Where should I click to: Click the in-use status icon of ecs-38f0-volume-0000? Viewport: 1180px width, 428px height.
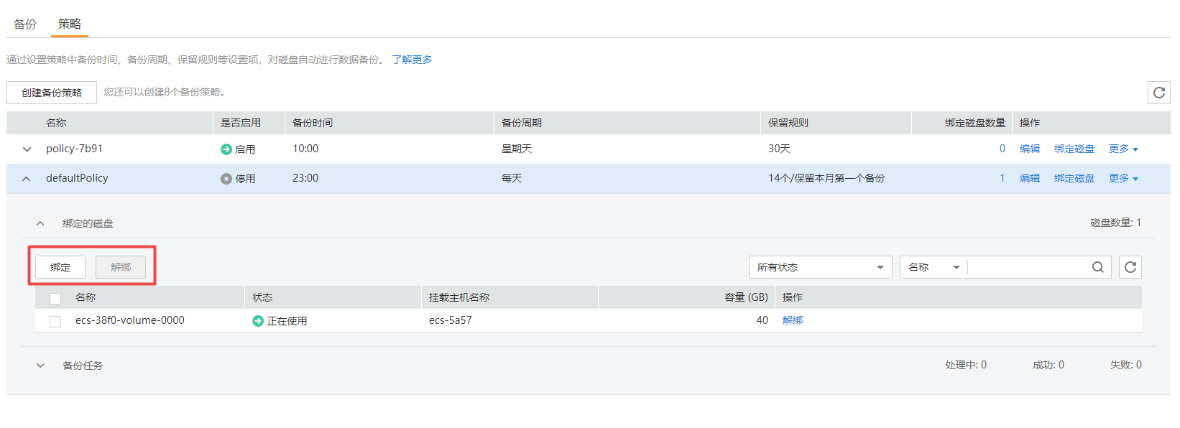click(258, 321)
